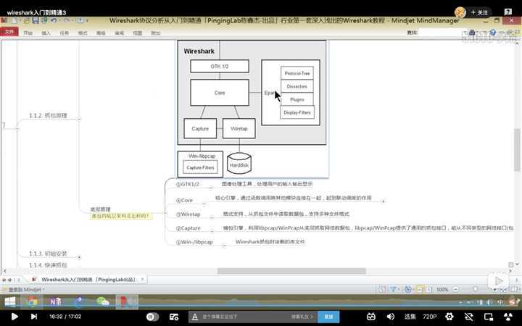This screenshot has height=326, width=522.
Task: Switch to the 任务 ribbon tab
Action: (x=65, y=33)
